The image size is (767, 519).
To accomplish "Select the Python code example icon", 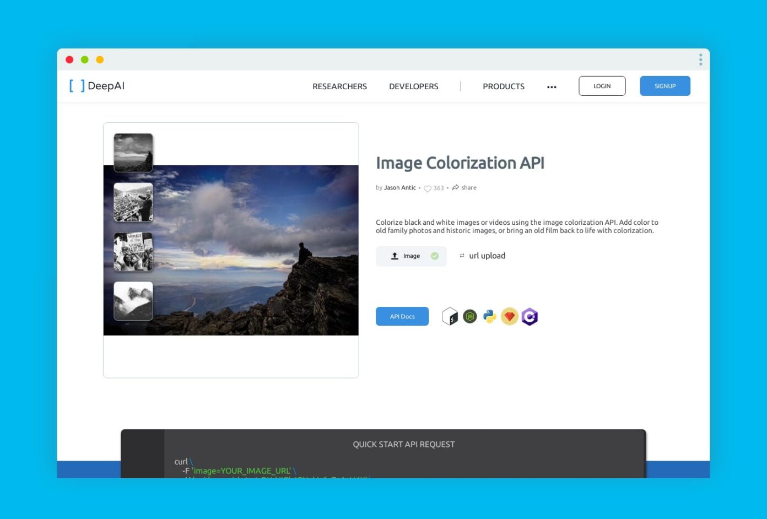I will click(490, 316).
